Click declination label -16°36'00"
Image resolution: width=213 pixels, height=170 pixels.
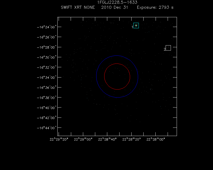click(47, 87)
